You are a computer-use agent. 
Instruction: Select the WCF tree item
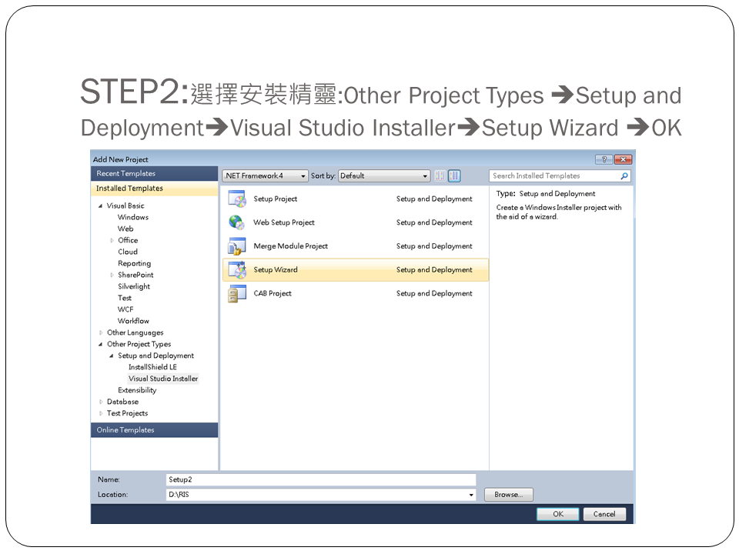pos(125,309)
